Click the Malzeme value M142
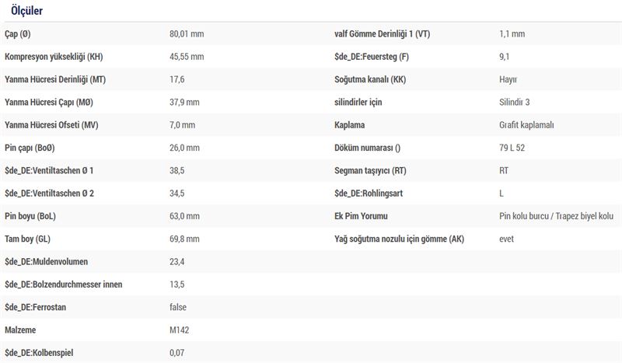The width and height of the screenshot is (622, 363). click(x=179, y=330)
